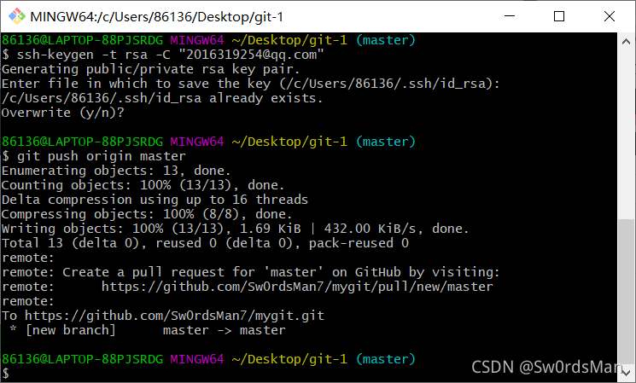Click the 'Total 13 (delta 0)' line
The image size is (636, 383).
click(x=205, y=243)
